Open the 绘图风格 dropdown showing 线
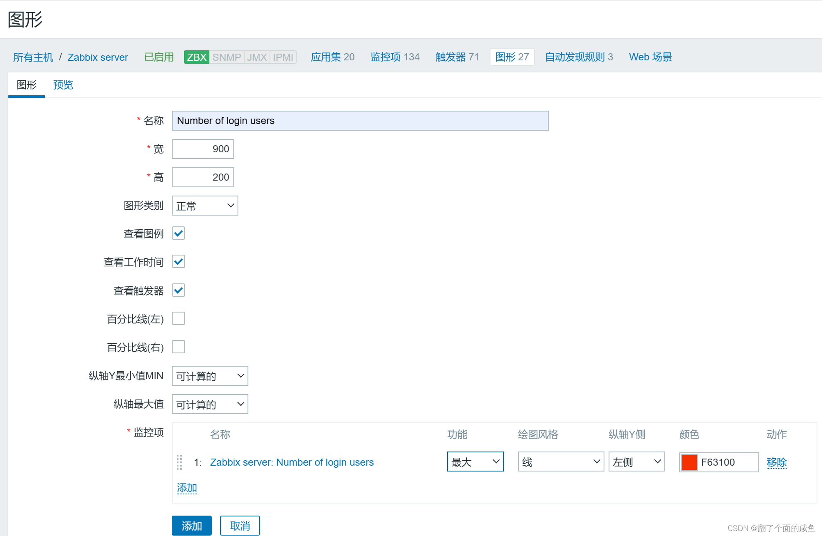Screen dimensions: 822x536 (x=560, y=462)
